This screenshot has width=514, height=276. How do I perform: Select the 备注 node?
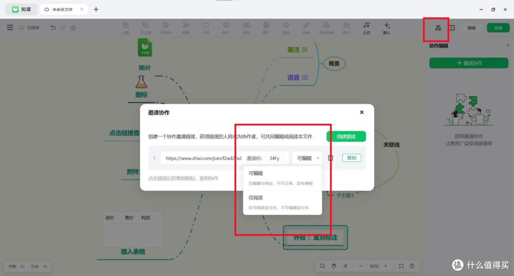coord(293,49)
